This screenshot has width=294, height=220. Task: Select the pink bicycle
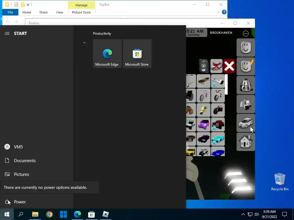(204, 96)
